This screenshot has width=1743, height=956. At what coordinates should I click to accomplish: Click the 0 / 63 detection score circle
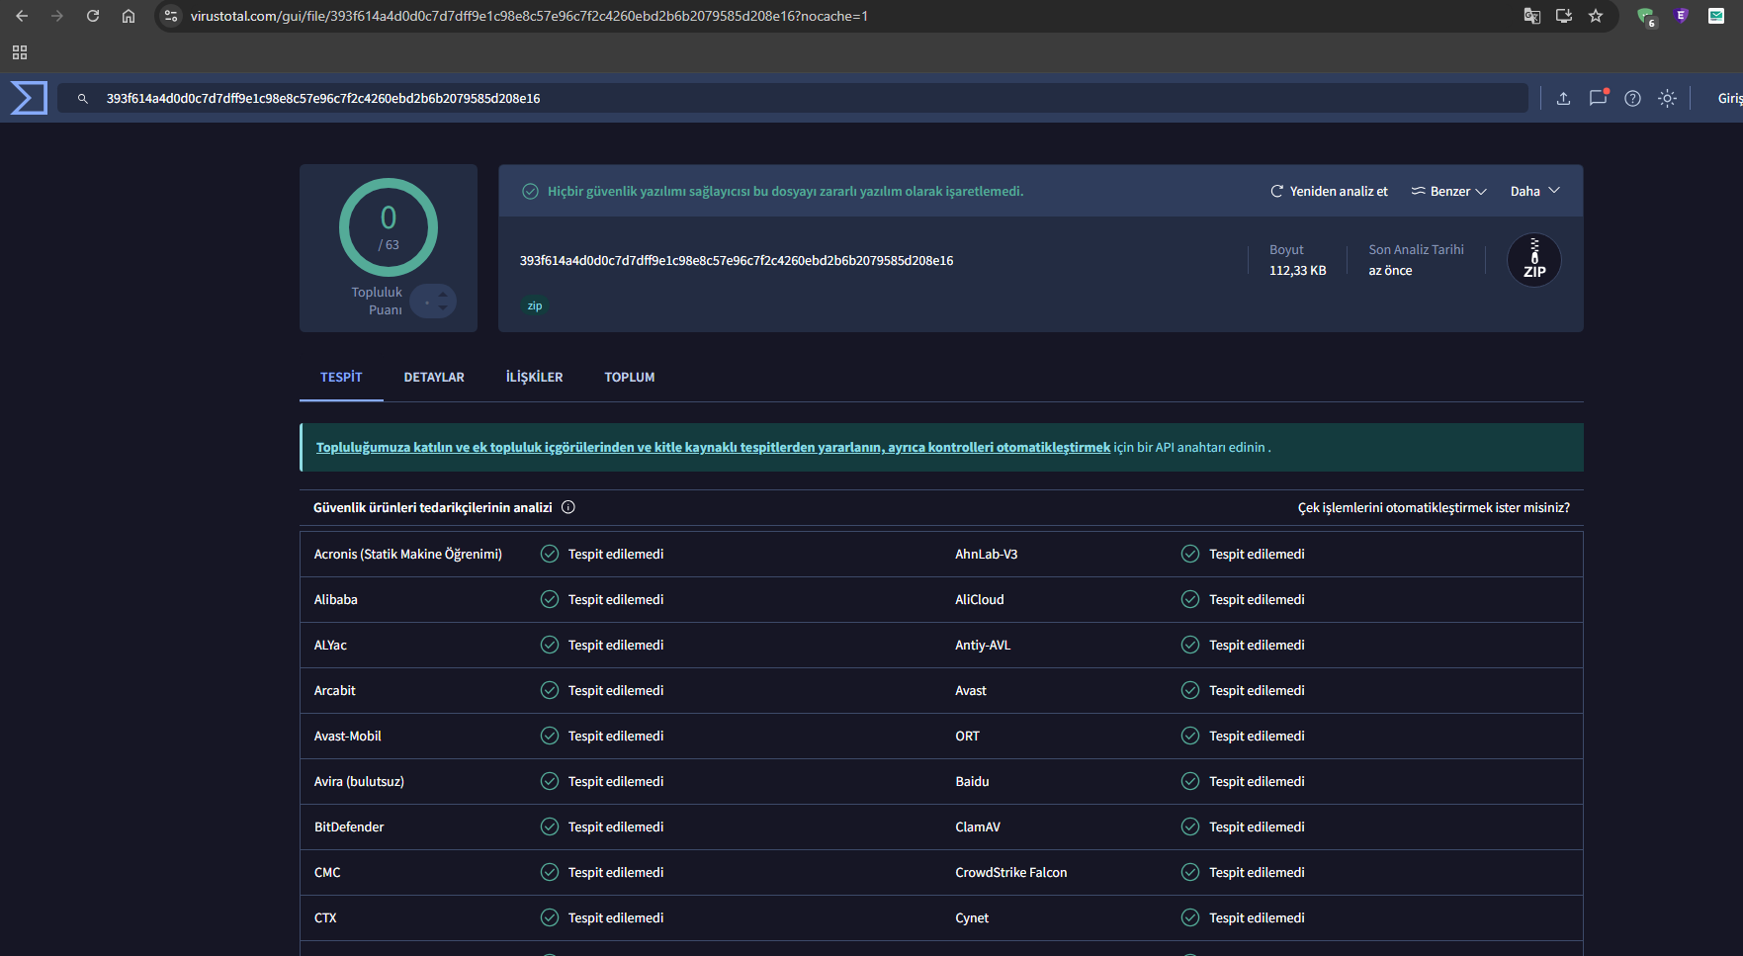click(x=389, y=227)
